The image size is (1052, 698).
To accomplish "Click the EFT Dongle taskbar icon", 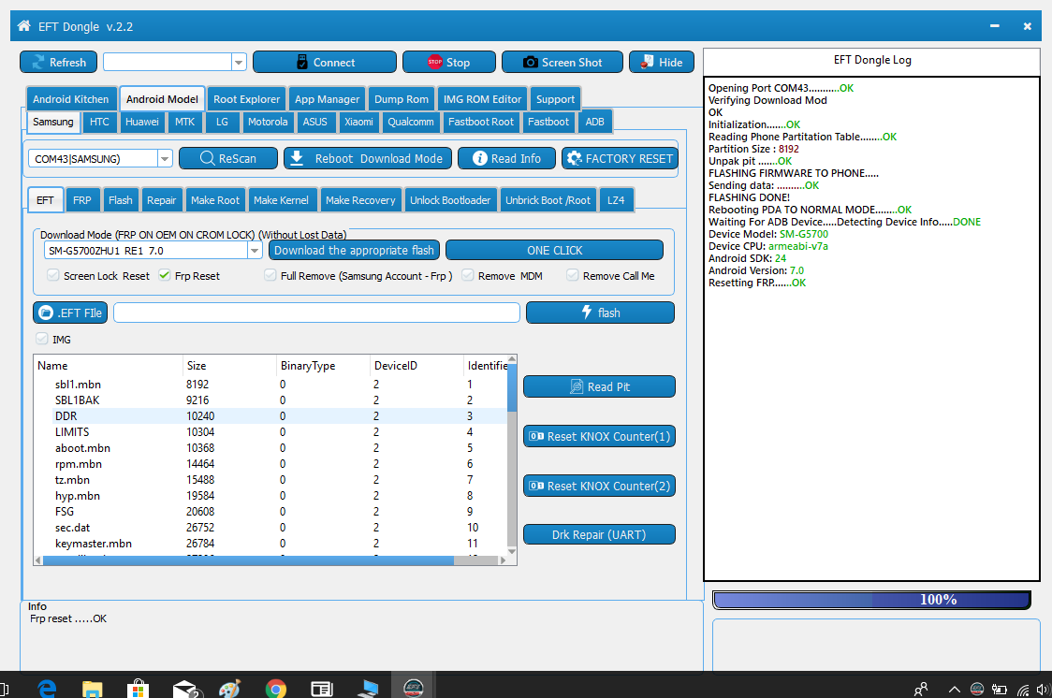I will click(x=414, y=688).
